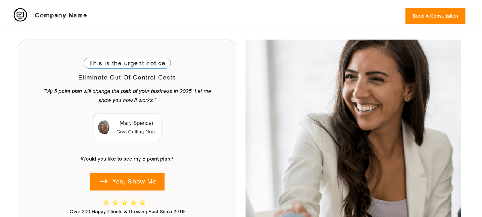Select the third rating star
This screenshot has height=217, width=482.
click(x=124, y=203)
